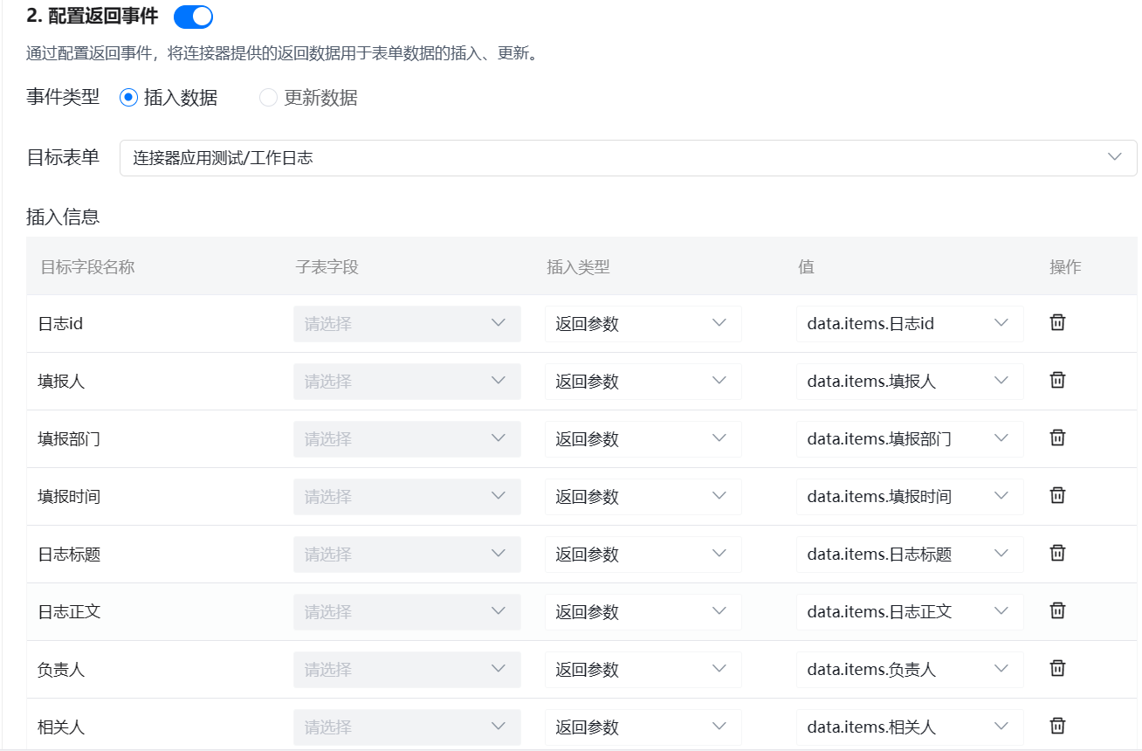Click the 填报部门 target field name

pyautogui.click(x=69, y=439)
